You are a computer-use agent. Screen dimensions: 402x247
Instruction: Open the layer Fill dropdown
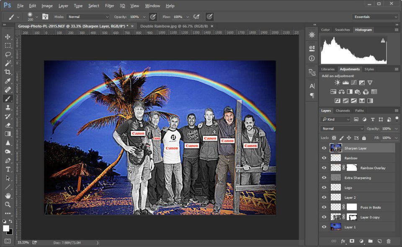coord(397,138)
